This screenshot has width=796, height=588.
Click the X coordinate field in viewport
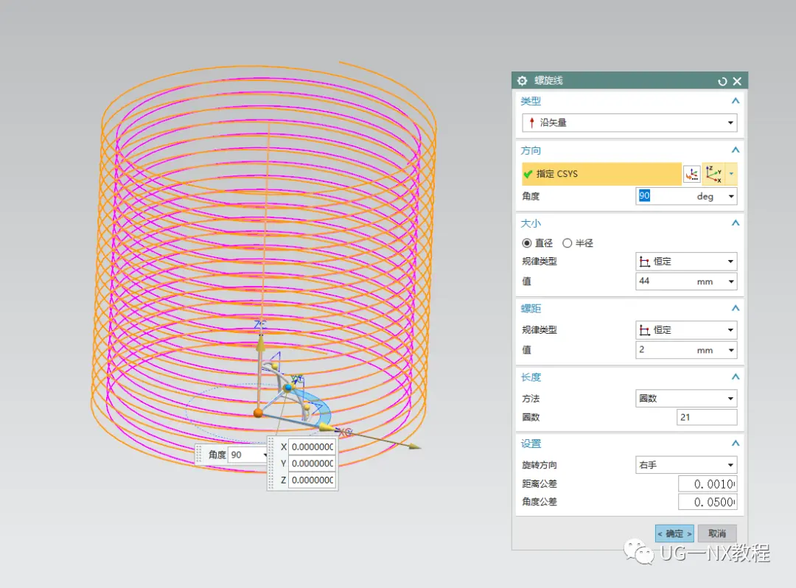313,447
